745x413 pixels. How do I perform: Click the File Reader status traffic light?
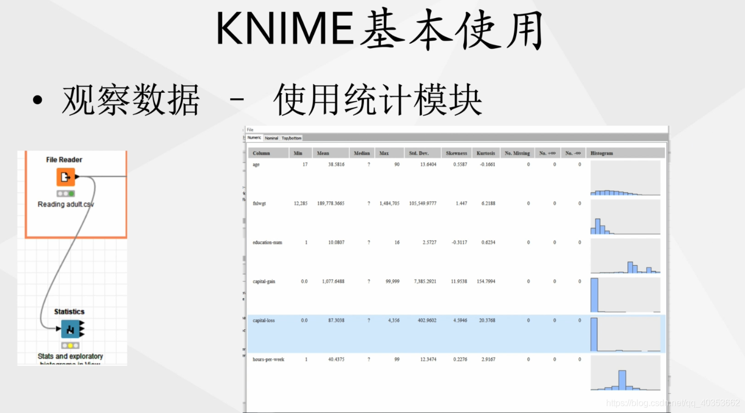point(65,194)
